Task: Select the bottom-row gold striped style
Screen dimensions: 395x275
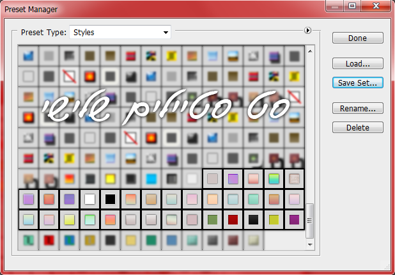Action: (89, 240)
